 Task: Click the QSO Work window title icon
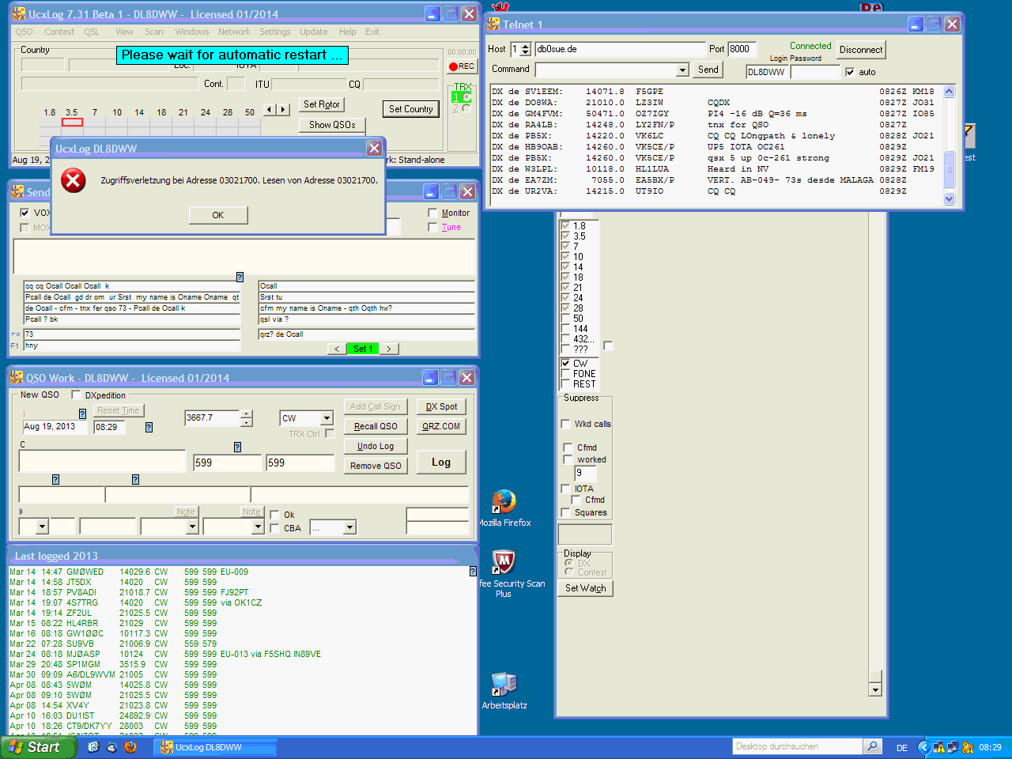17,378
